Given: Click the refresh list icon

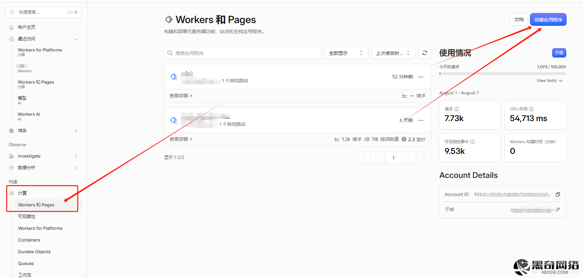Looking at the screenshot, I should (x=425, y=53).
